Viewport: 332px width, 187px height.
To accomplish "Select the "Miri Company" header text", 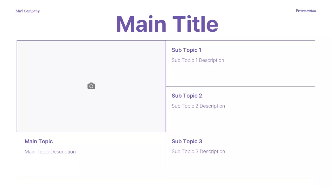I will [x=27, y=11].
